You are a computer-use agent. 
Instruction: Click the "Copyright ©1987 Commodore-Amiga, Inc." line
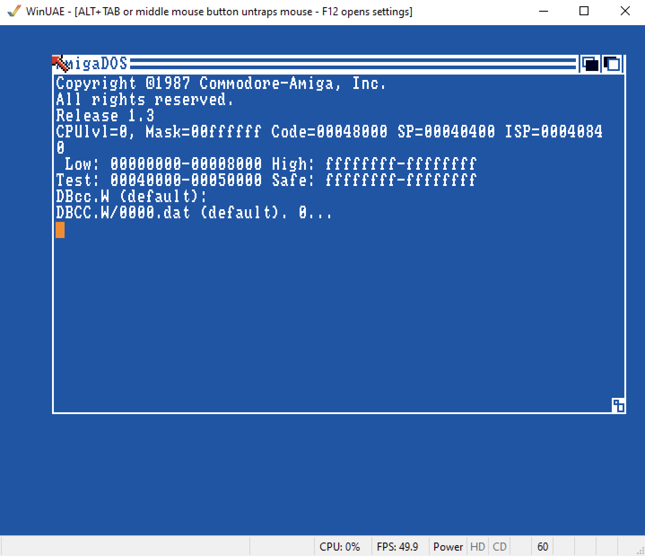(221, 84)
